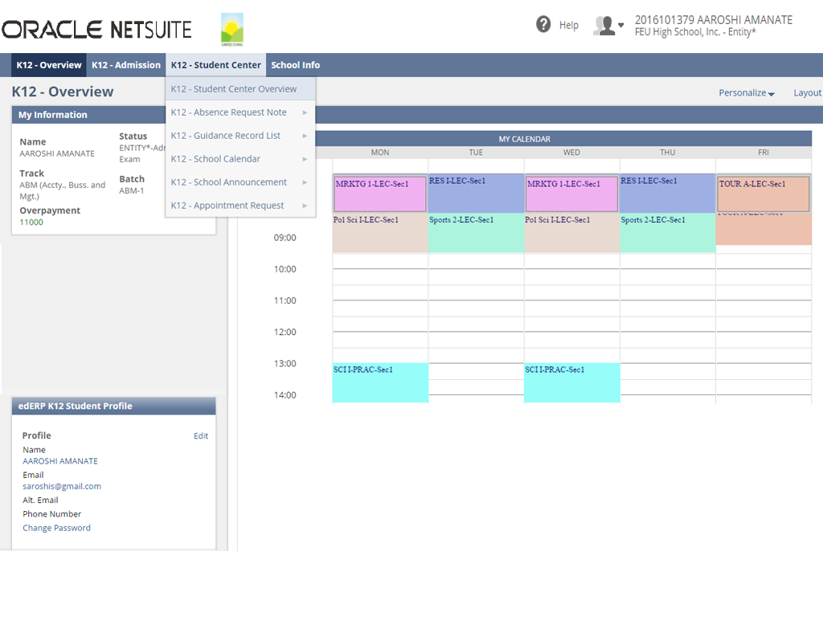This screenshot has height=617, width=823.
Task: Expand School Announcement submenu arrow
Action: tap(305, 182)
